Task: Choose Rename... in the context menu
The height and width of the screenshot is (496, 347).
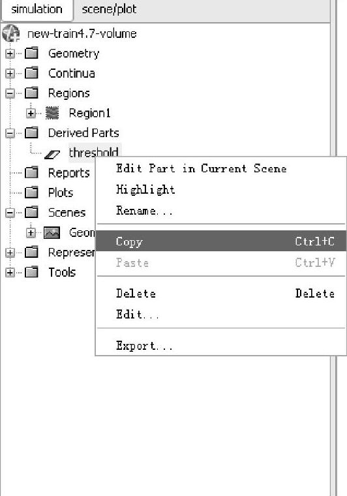Action: (x=145, y=210)
